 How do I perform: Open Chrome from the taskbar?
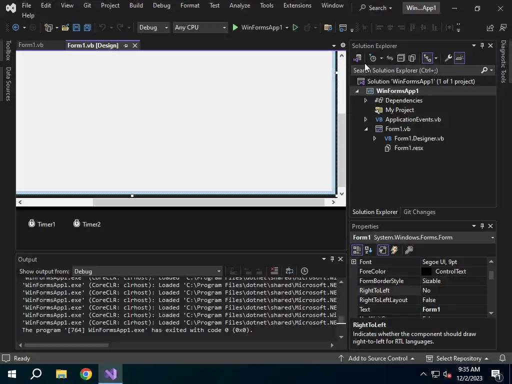click(86, 374)
